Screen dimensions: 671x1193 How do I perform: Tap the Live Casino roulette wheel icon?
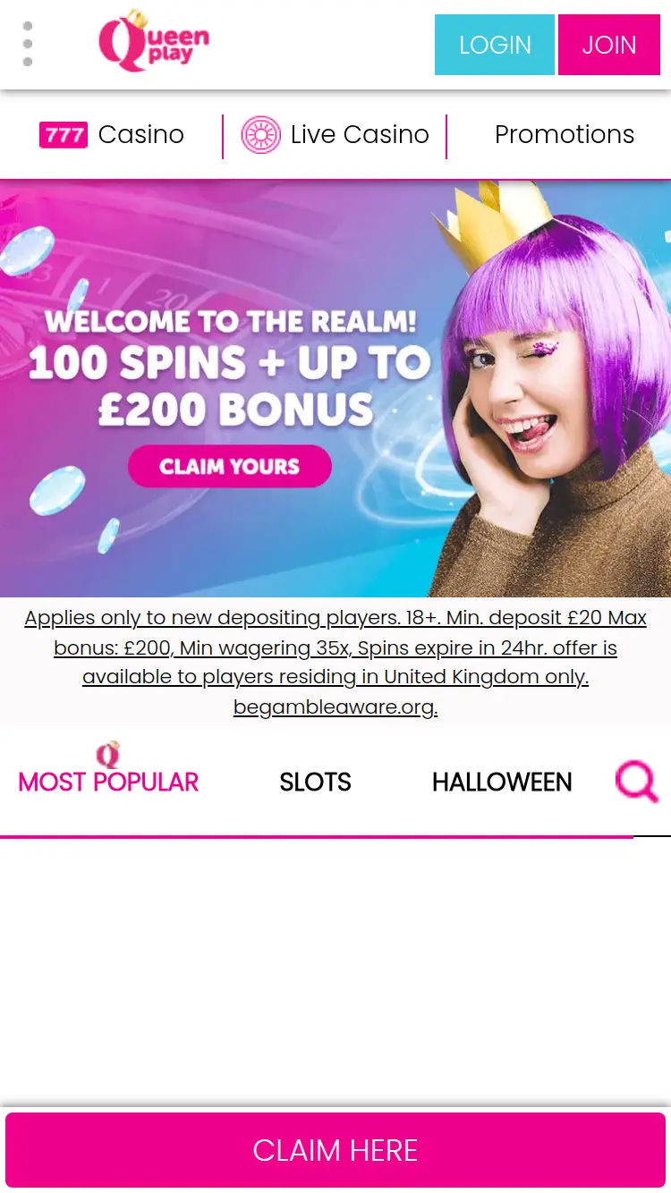261,135
